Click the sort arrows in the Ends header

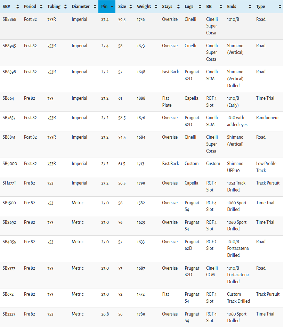point(250,7)
